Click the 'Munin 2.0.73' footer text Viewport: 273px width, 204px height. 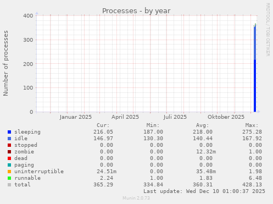point(136,198)
